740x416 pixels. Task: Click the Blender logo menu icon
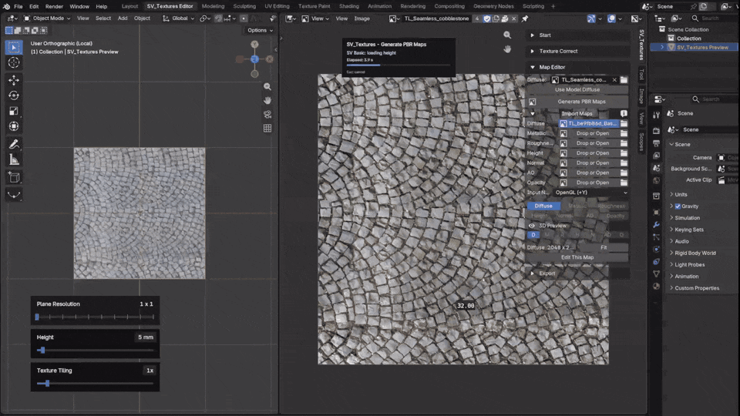click(x=6, y=7)
